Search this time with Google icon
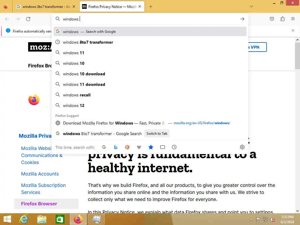300x225 pixels. [104, 147]
